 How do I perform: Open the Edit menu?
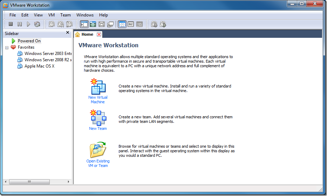click(25, 15)
